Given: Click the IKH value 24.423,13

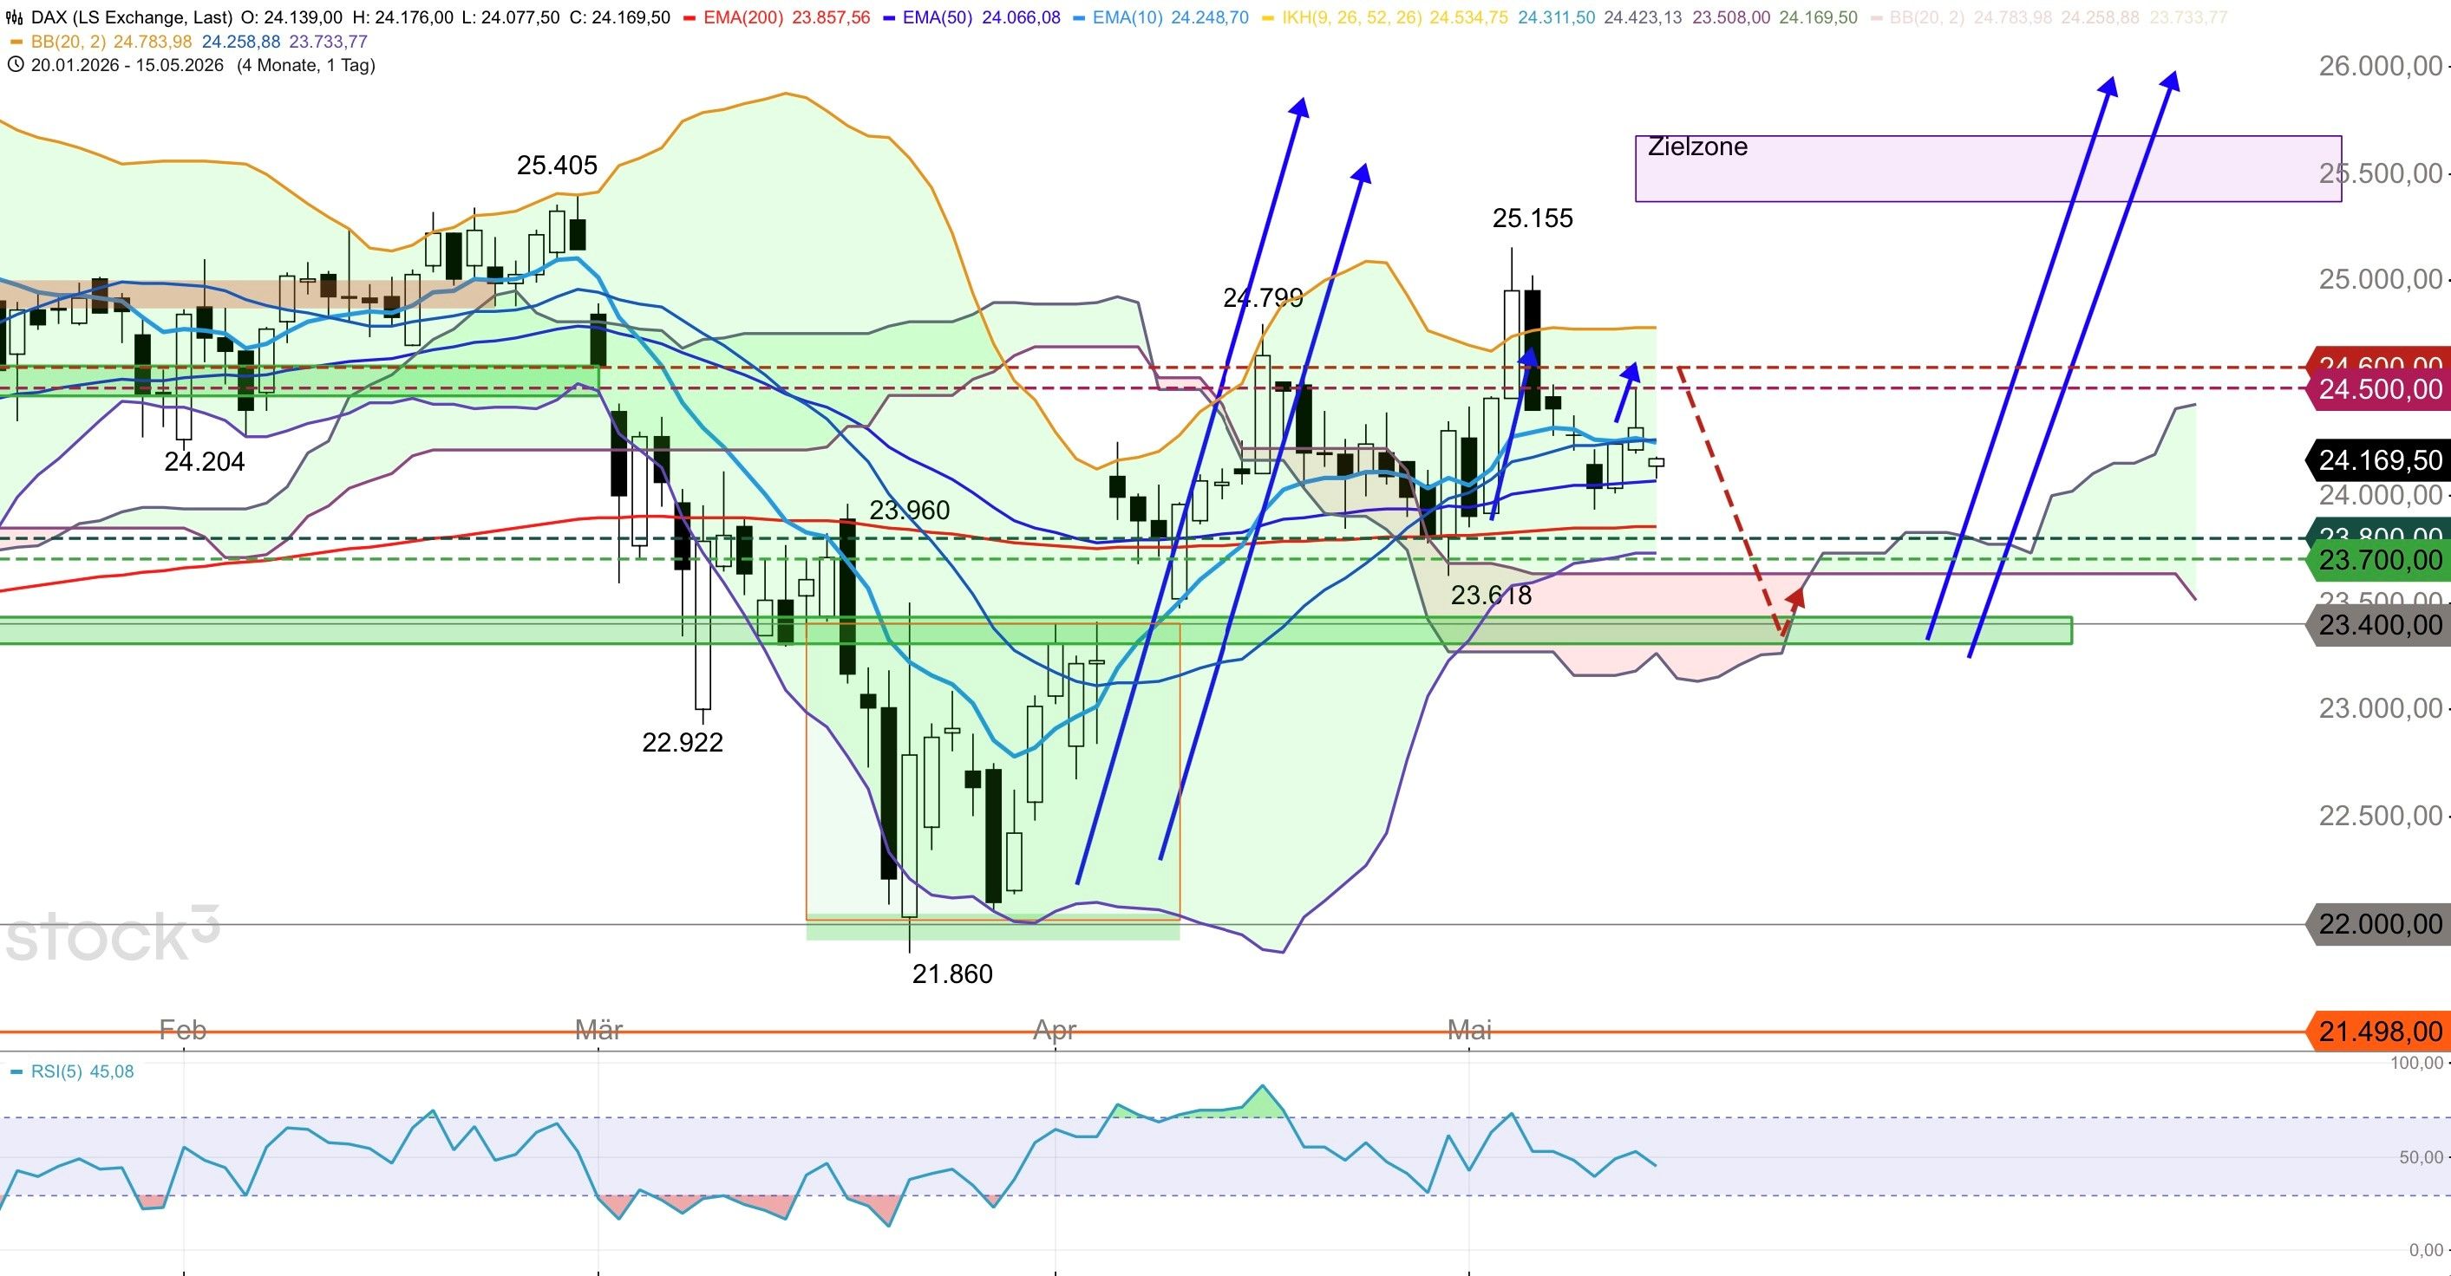Looking at the screenshot, I should click(1643, 17).
